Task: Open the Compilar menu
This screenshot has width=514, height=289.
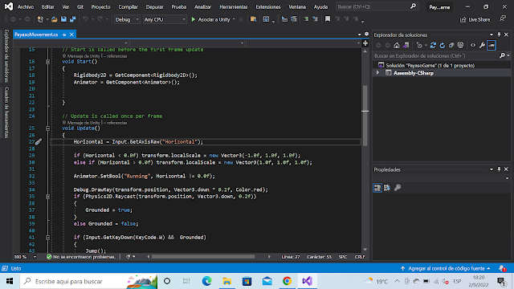Action: coord(128,7)
